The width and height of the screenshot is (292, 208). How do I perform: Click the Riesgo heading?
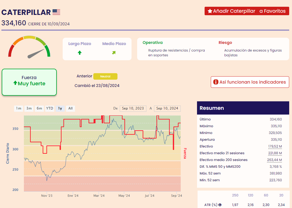click(225, 43)
